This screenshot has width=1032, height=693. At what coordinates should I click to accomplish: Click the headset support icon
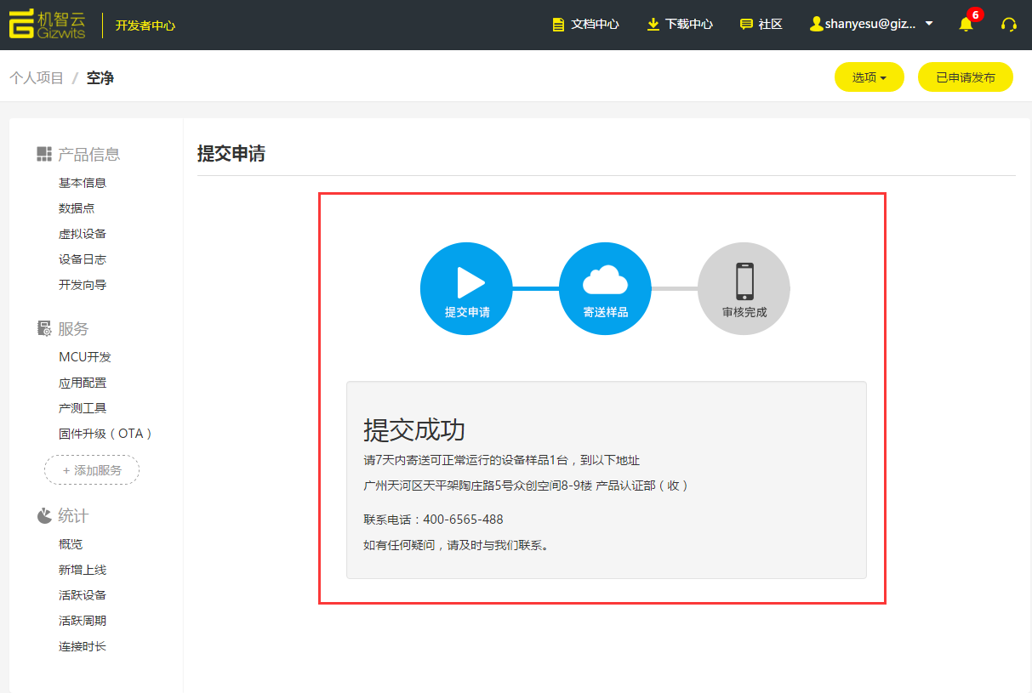click(x=1009, y=25)
